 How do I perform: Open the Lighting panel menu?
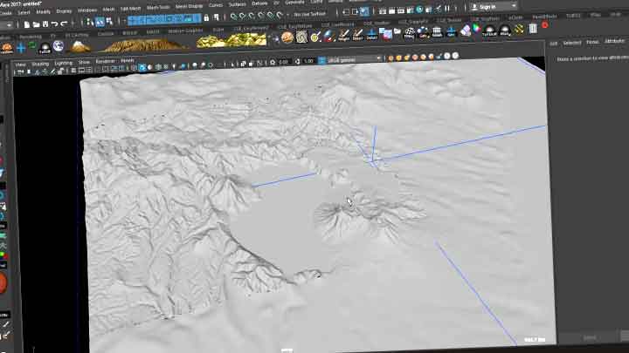coord(64,63)
